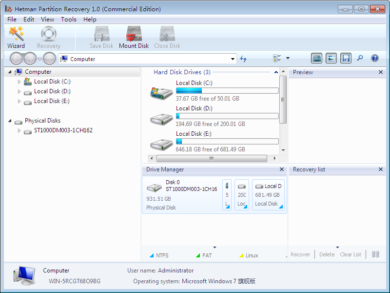The image size is (390, 293).
Task: Collapse the Hard Disk Drives group
Action: tap(276, 72)
